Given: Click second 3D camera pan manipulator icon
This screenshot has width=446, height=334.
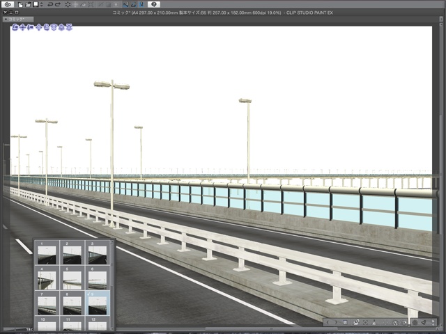Looking at the screenshot, I should 22,27.
